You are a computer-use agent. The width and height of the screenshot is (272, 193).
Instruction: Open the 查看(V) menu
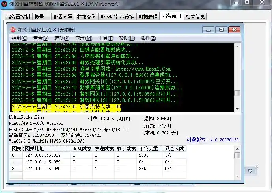[x=41, y=38]
